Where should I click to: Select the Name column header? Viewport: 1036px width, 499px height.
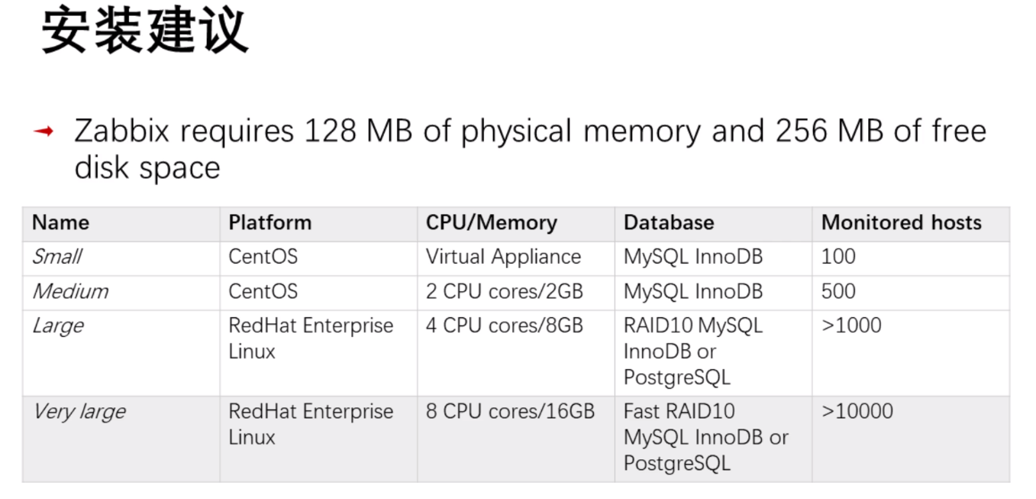click(x=61, y=222)
